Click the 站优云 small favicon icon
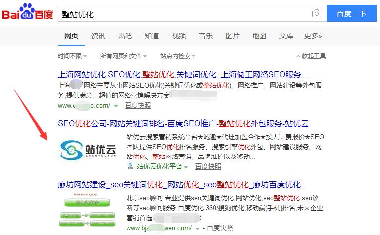Image resolution: width=380 pixels, height=235 pixels. (x=130, y=166)
